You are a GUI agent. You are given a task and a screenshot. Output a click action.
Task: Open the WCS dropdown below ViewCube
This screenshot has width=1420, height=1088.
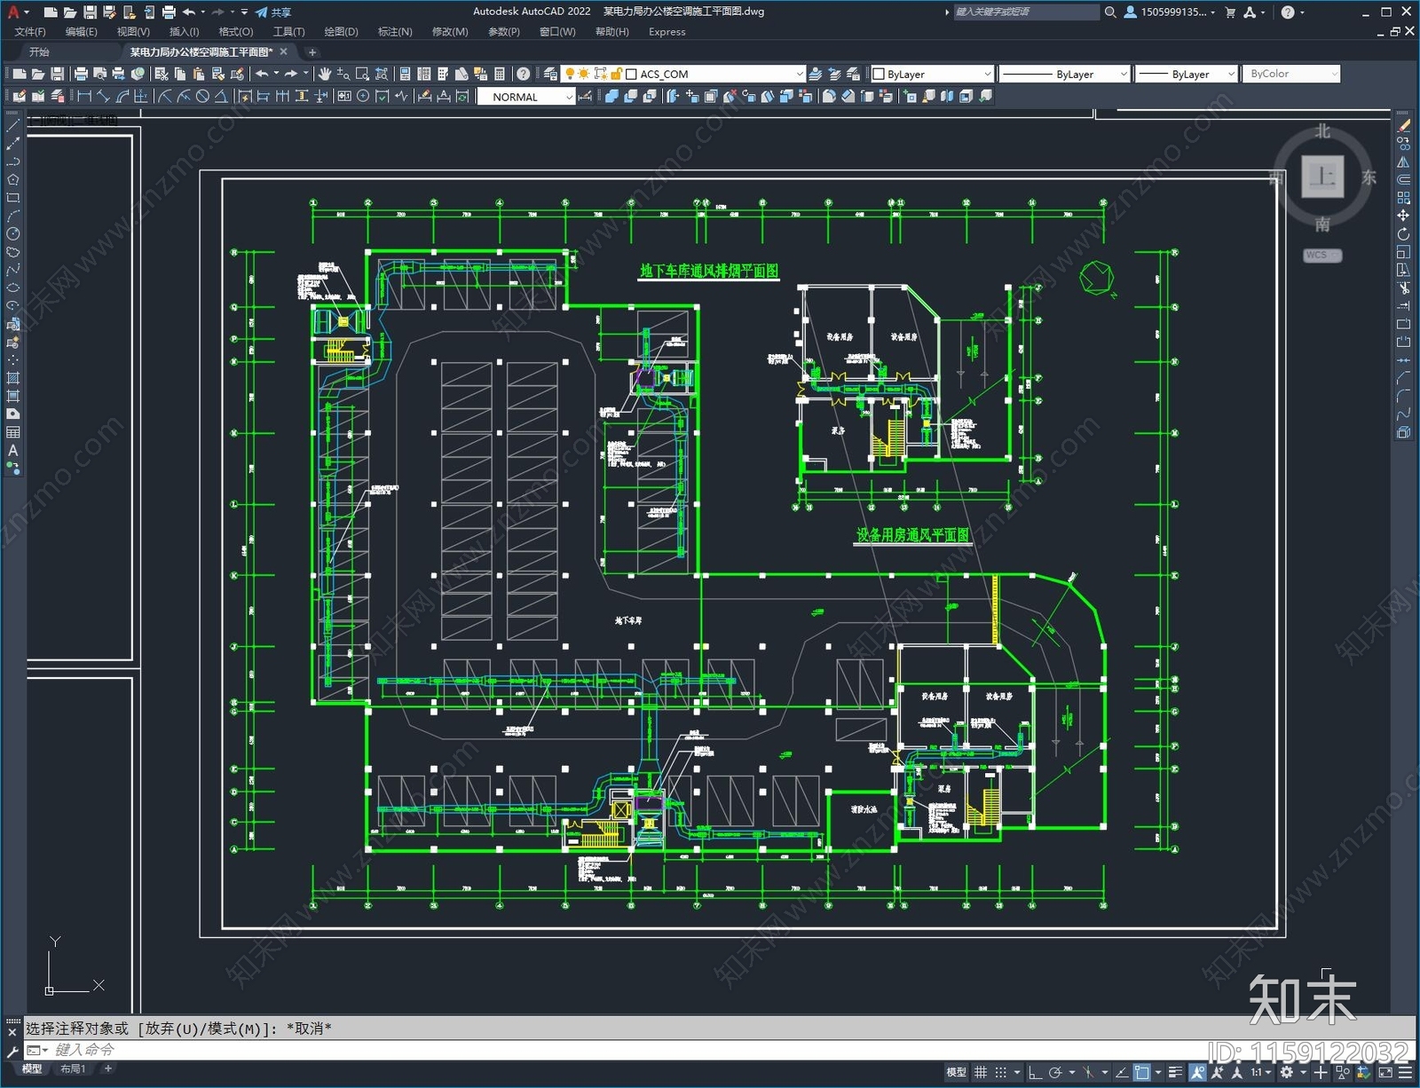[1322, 255]
